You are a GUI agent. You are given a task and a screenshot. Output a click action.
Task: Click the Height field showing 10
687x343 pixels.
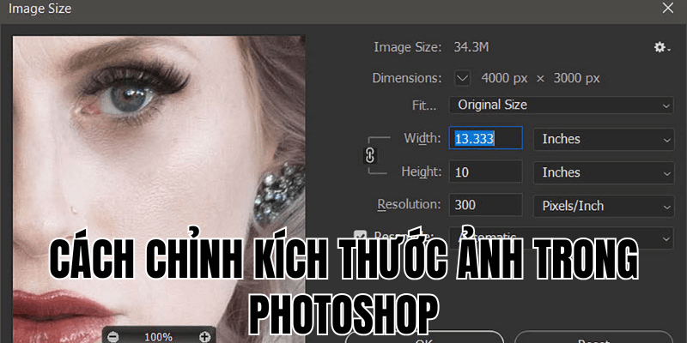[485, 172]
